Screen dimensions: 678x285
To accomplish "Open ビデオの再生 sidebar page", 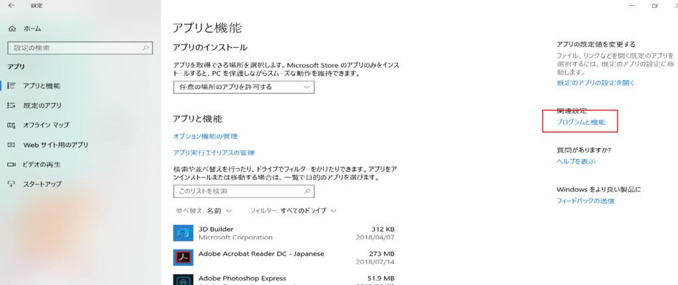I will point(42,165).
